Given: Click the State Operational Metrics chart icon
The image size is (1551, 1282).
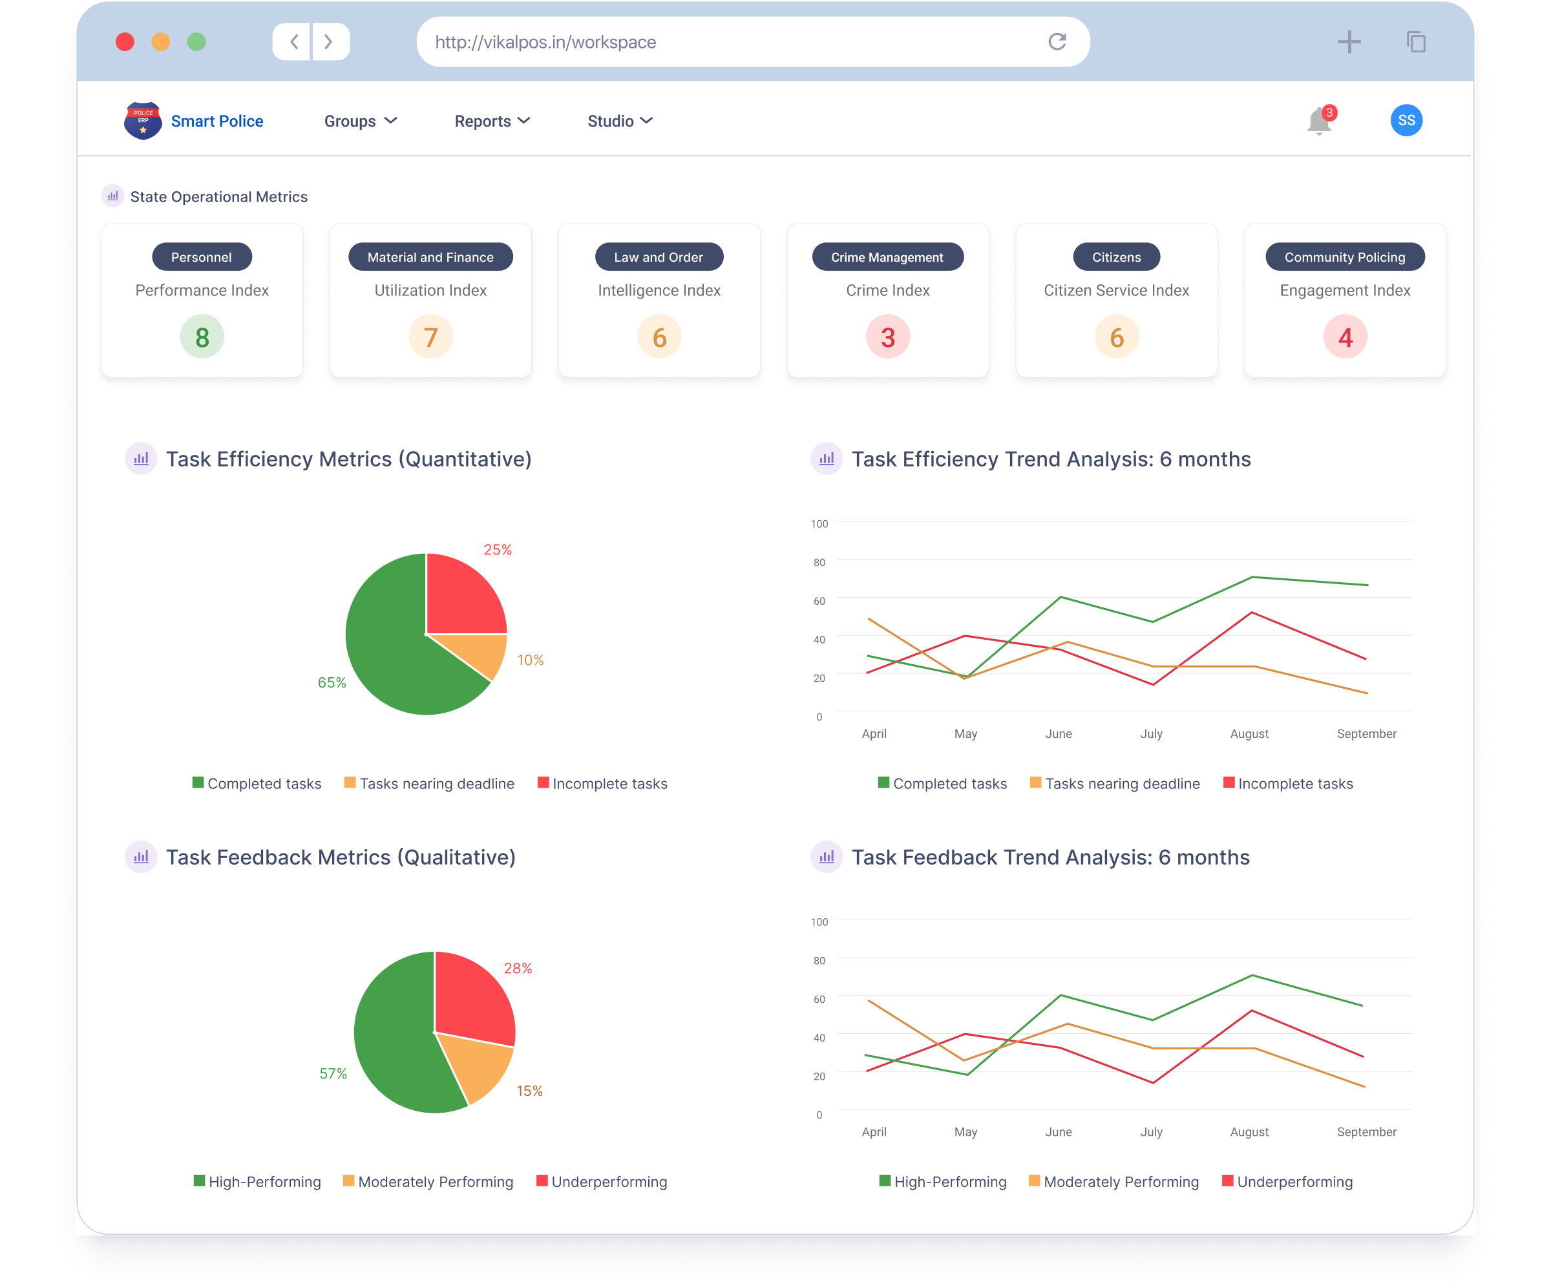Looking at the screenshot, I should tap(112, 196).
